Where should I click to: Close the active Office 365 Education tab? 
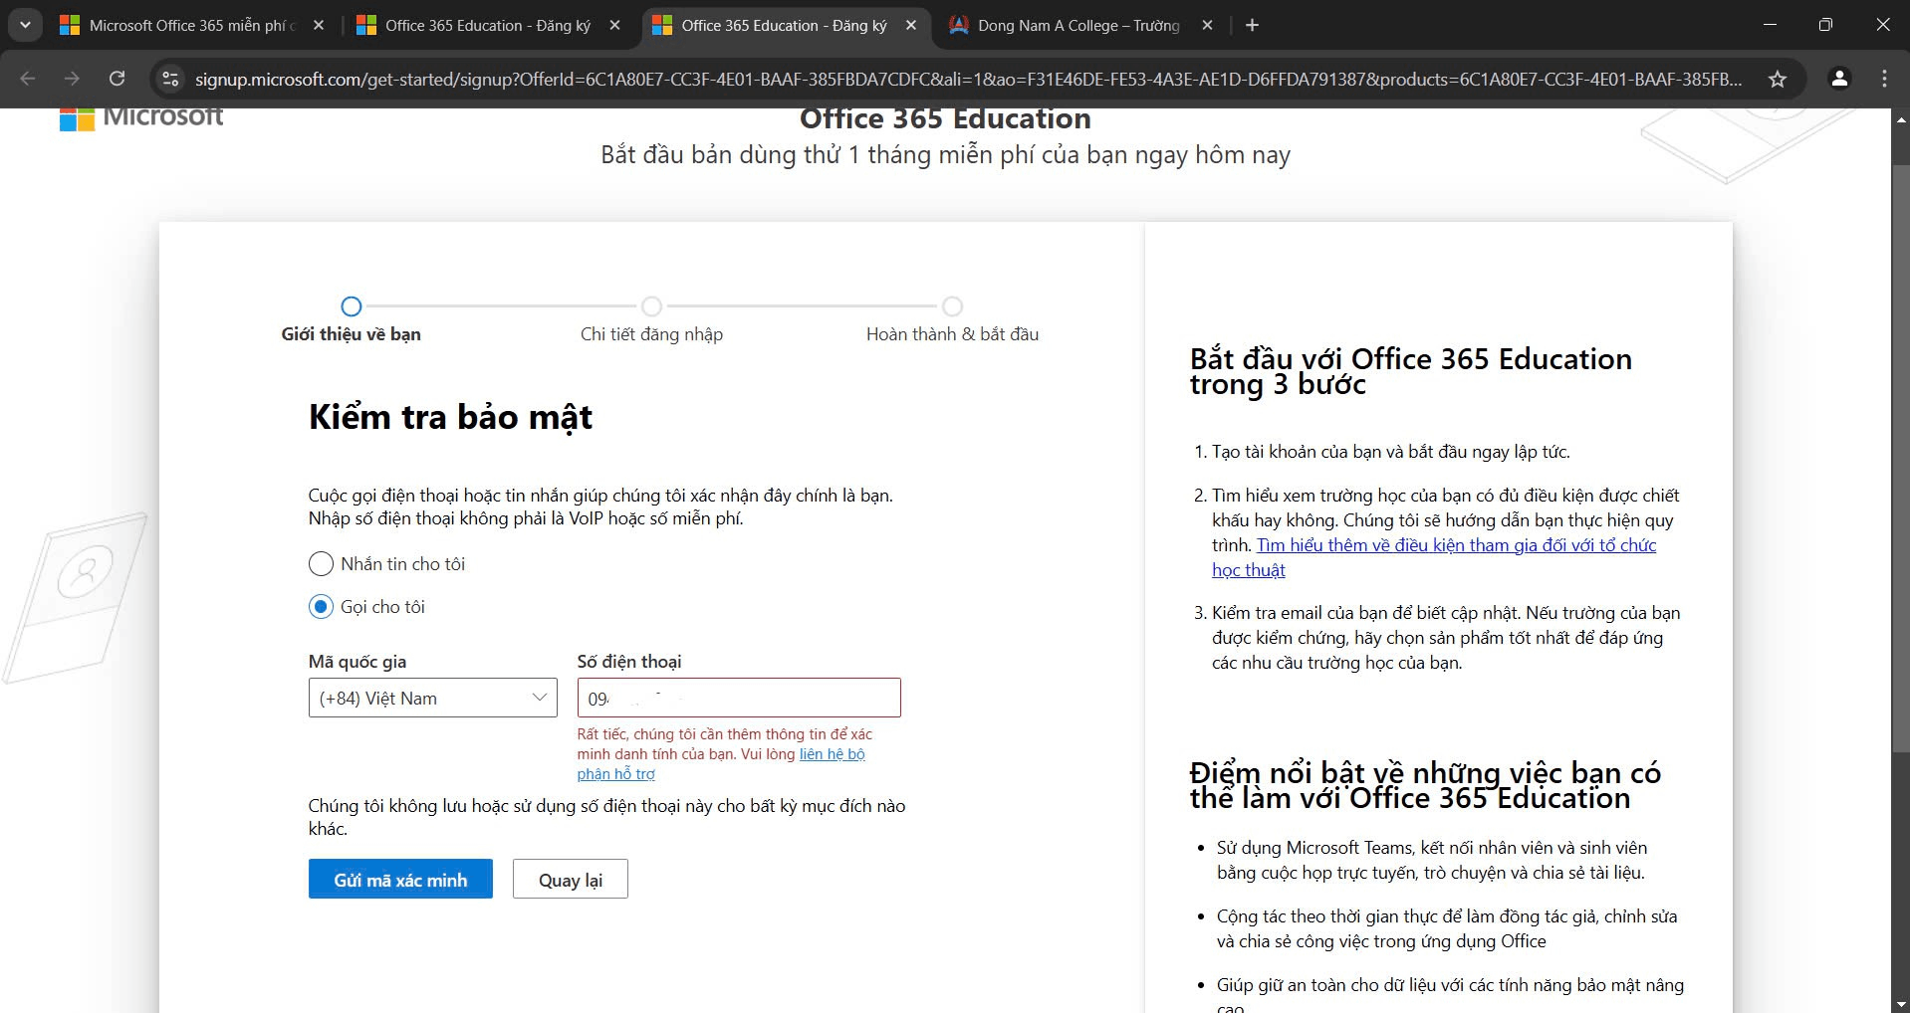911,26
